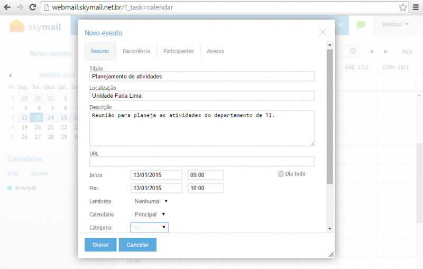This screenshot has width=423, height=269.
Task: Click Novo evento in the sidebar
Action: 50,53
